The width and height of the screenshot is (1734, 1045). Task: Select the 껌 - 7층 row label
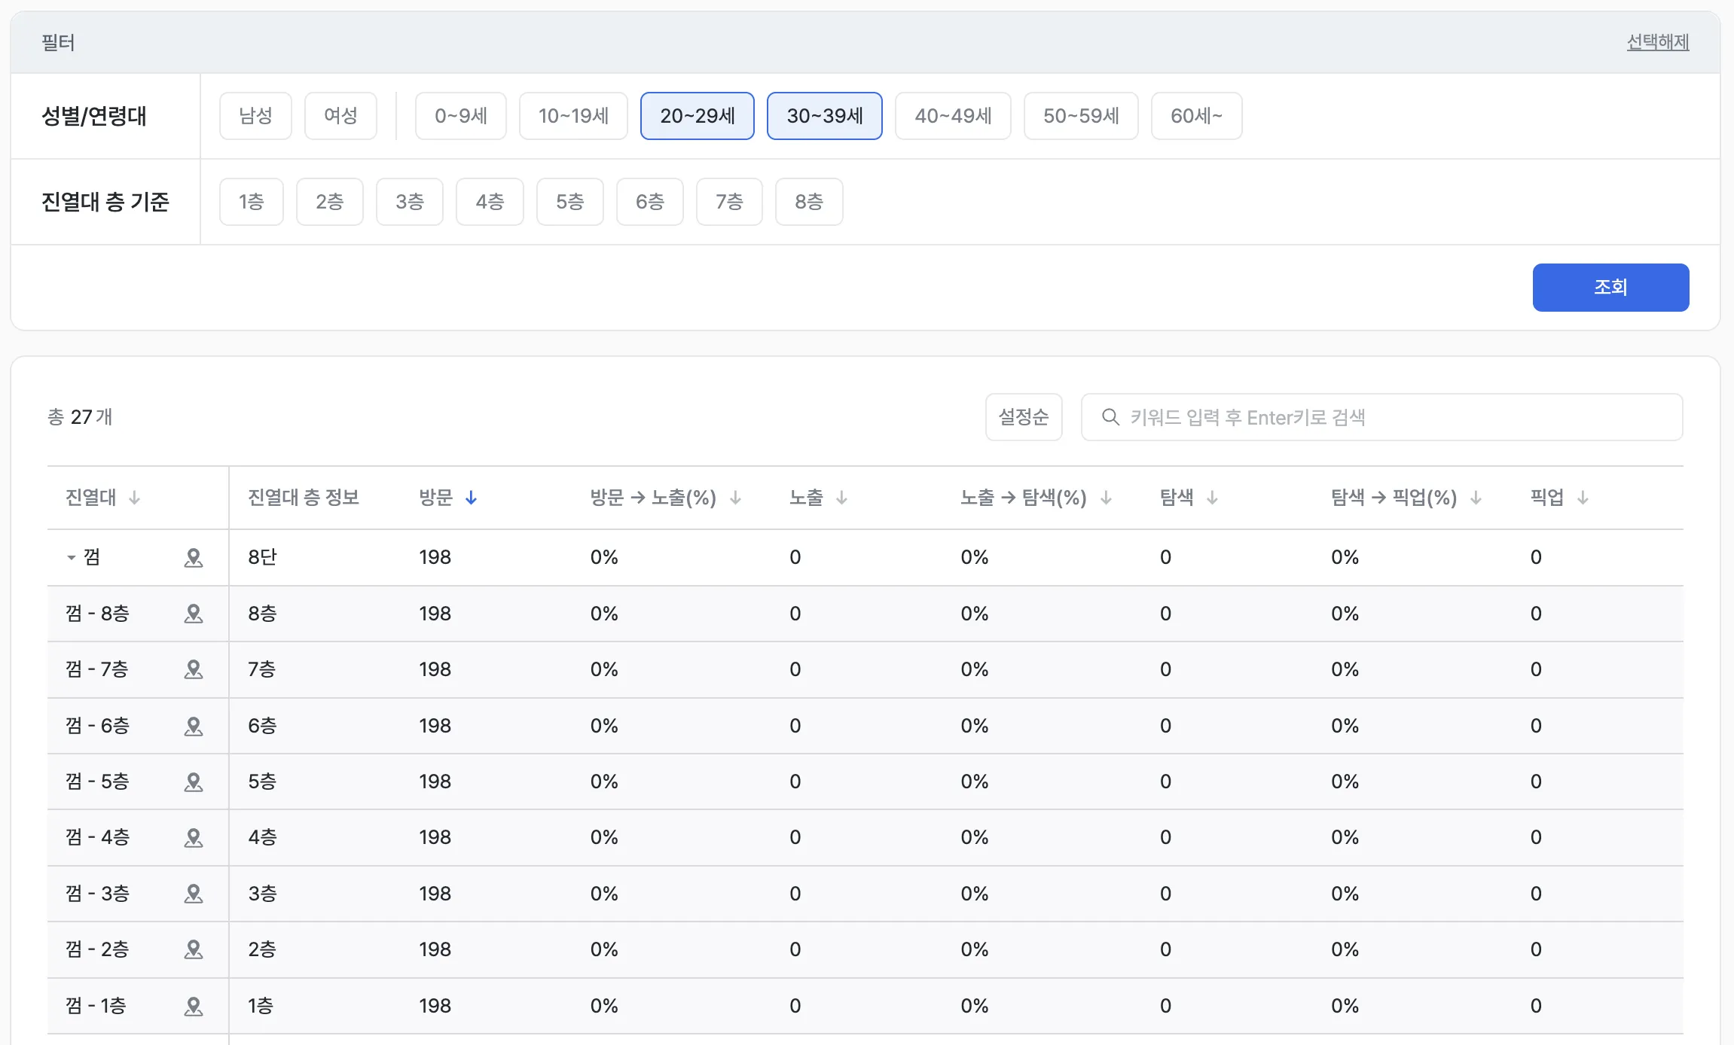click(x=97, y=669)
